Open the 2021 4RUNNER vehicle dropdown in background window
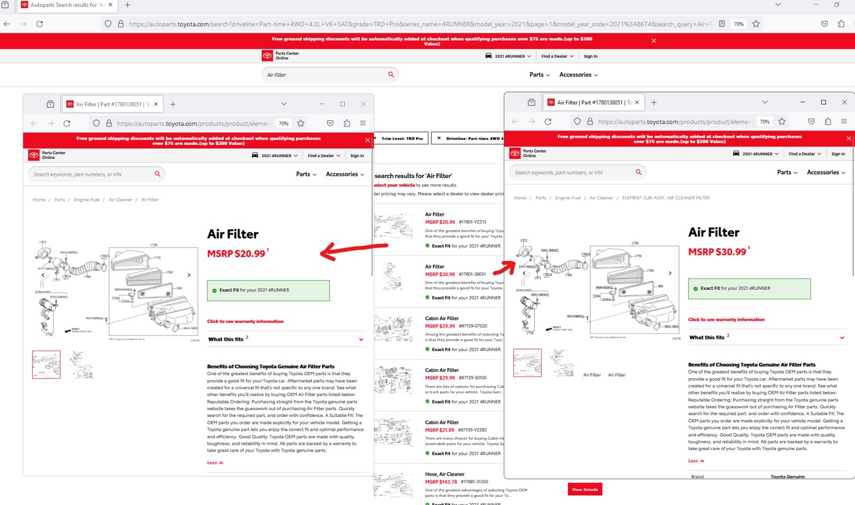The image size is (855, 505). click(508, 56)
